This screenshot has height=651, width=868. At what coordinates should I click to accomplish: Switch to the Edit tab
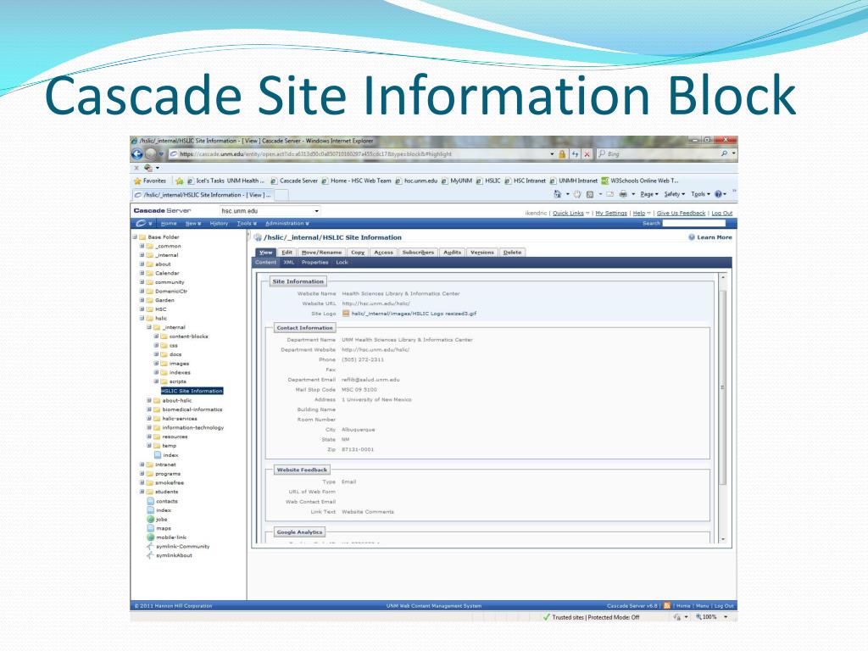[x=287, y=253]
